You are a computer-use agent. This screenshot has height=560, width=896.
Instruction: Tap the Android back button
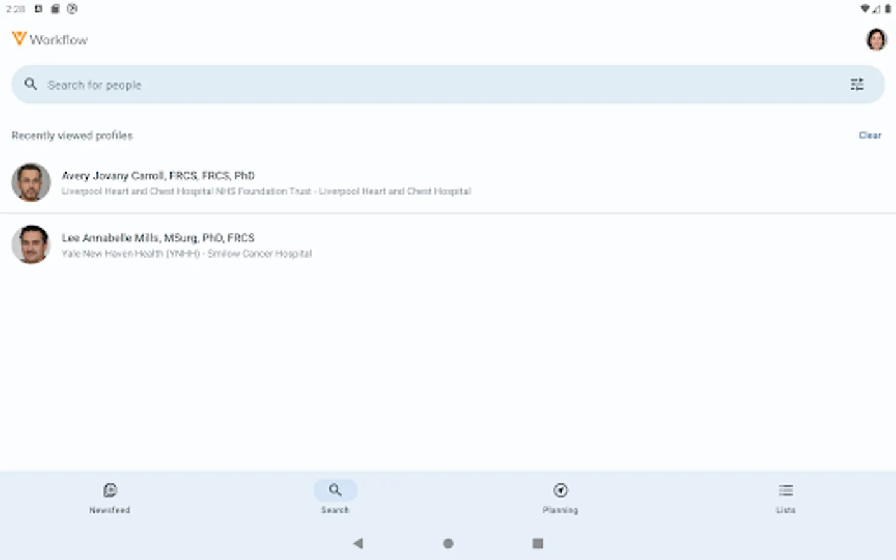pos(358,543)
